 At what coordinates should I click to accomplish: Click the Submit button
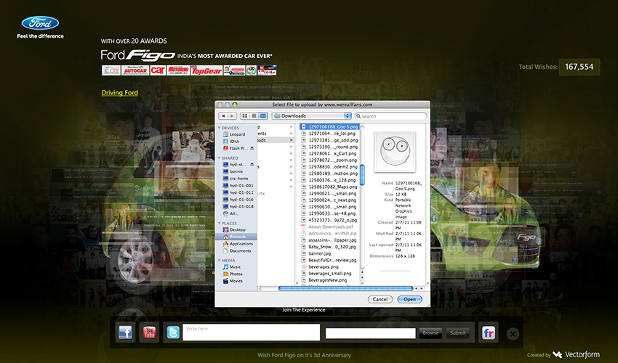[457, 333]
